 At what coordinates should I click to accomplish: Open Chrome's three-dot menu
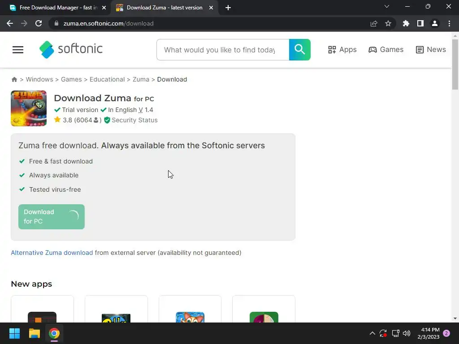tap(449, 23)
